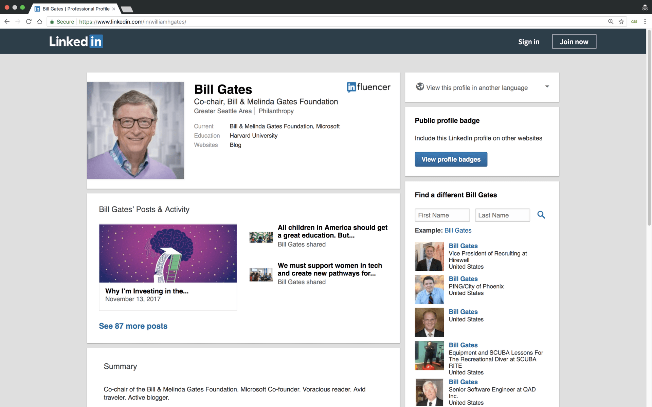The width and height of the screenshot is (652, 407).
Task: Click inside the First Name field
Action: tap(442, 215)
